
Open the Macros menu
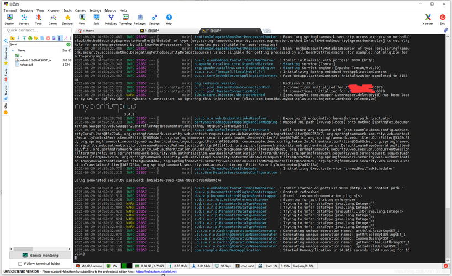[x=111, y=10]
